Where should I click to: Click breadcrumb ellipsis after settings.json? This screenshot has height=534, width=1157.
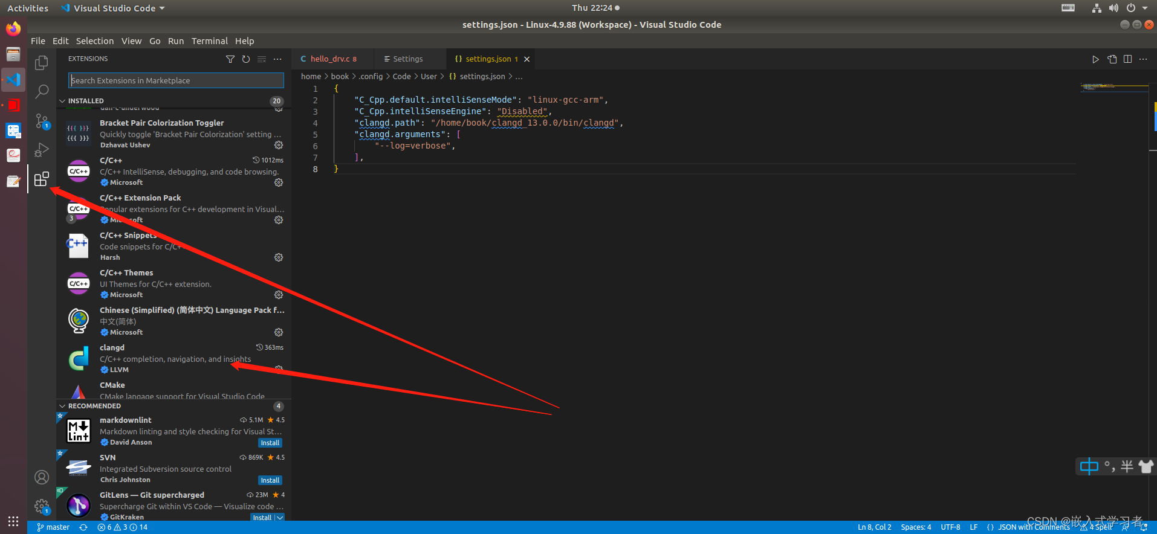(519, 77)
